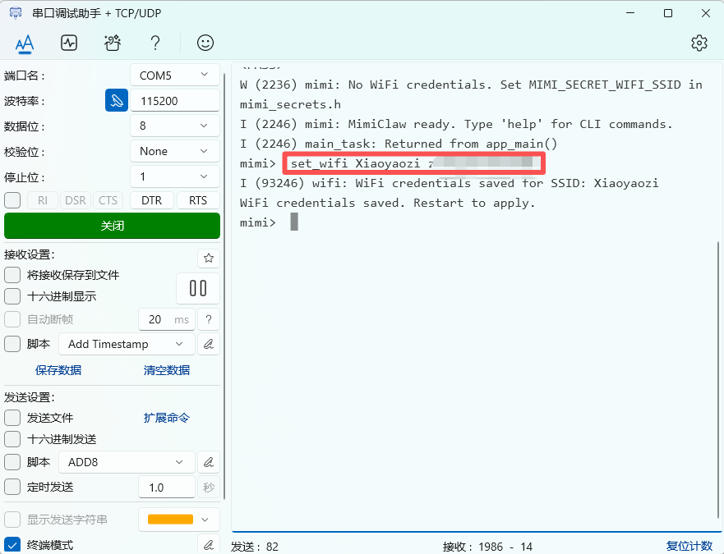Edit the Add Timestamp receive script

coord(209,344)
